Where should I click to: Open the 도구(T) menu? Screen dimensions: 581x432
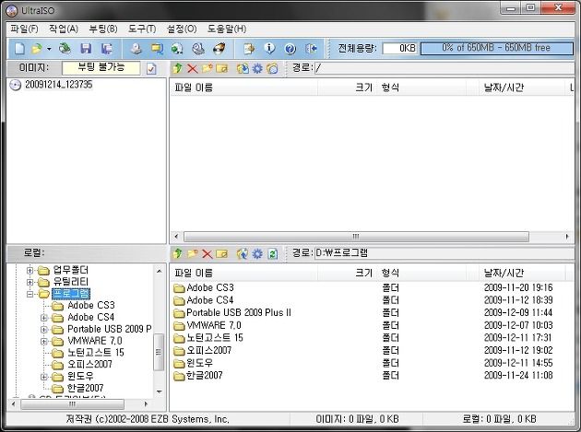[142, 29]
